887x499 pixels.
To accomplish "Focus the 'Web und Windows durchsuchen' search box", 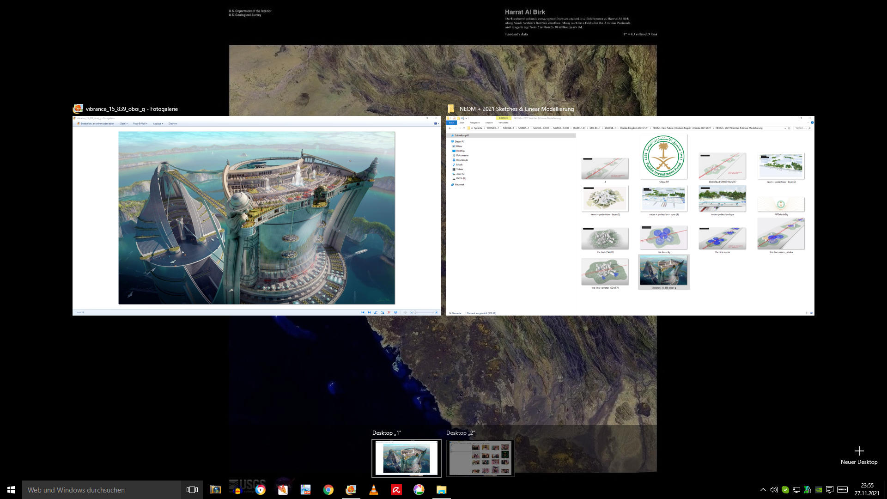I will [x=102, y=490].
